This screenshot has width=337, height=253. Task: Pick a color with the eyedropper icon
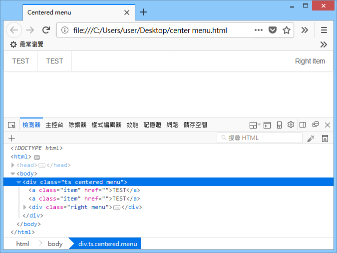click(x=311, y=138)
